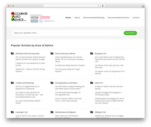Click the folder icon beside Maintenance & Repairs
The image size is (151, 127).
click(52, 112)
